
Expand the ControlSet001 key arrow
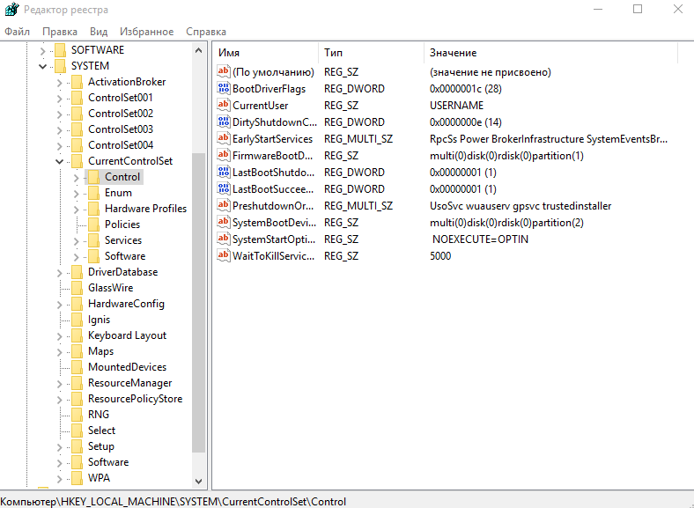point(59,98)
